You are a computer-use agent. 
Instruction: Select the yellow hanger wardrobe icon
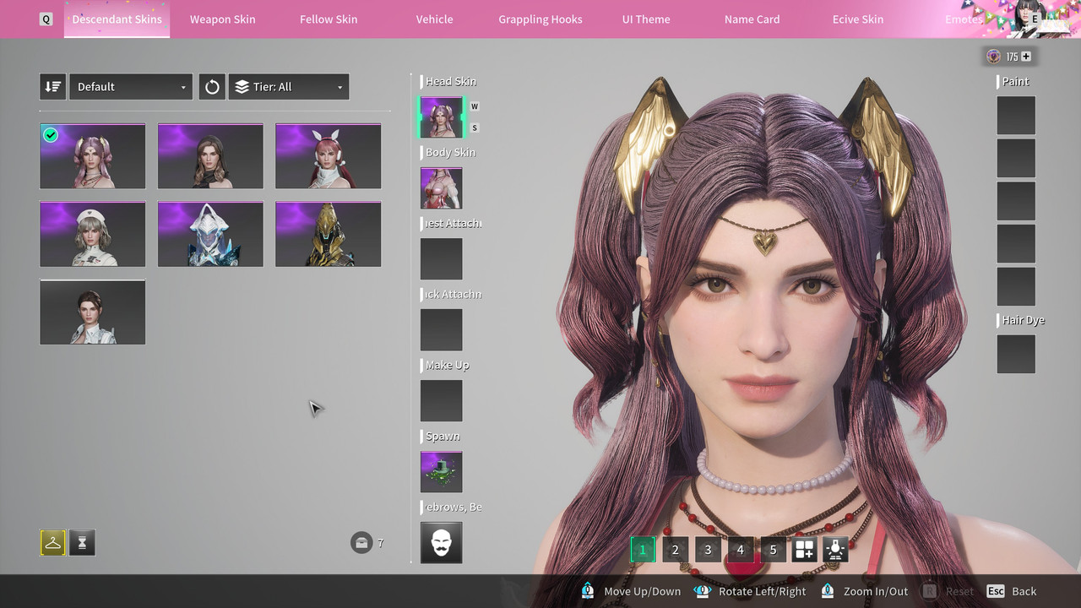tap(52, 543)
